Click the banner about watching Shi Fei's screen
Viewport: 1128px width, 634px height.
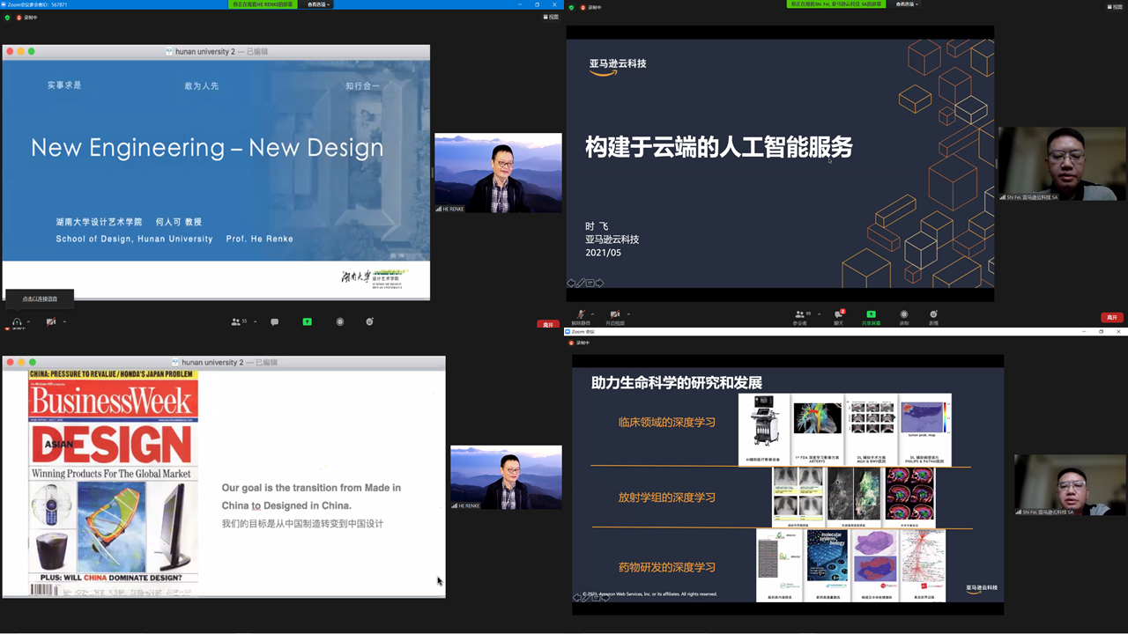[836, 4]
